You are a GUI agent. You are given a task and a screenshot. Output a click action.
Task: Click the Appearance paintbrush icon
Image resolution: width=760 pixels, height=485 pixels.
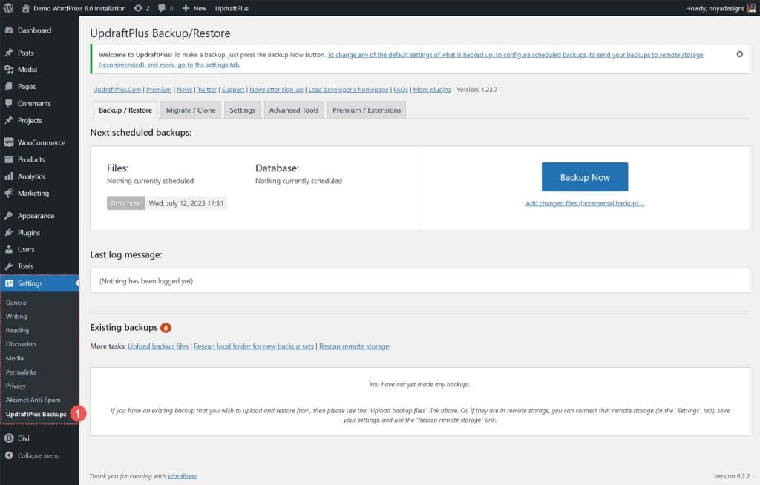10,215
